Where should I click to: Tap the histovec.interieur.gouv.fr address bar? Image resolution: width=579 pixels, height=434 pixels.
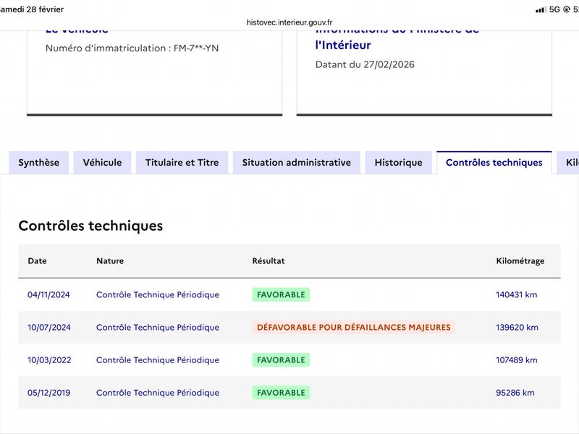point(289,22)
